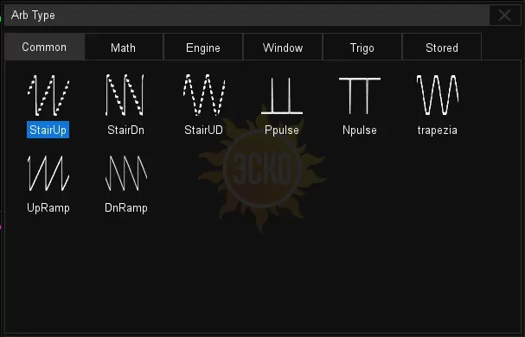Click the Npulse text label
The height and width of the screenshot is (337, 525).
coord(360,130)
